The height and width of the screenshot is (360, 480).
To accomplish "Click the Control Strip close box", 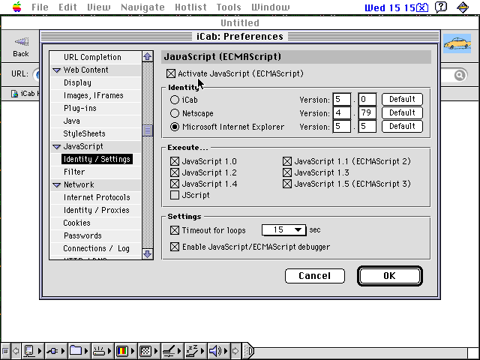I will [x=5, y=351].
